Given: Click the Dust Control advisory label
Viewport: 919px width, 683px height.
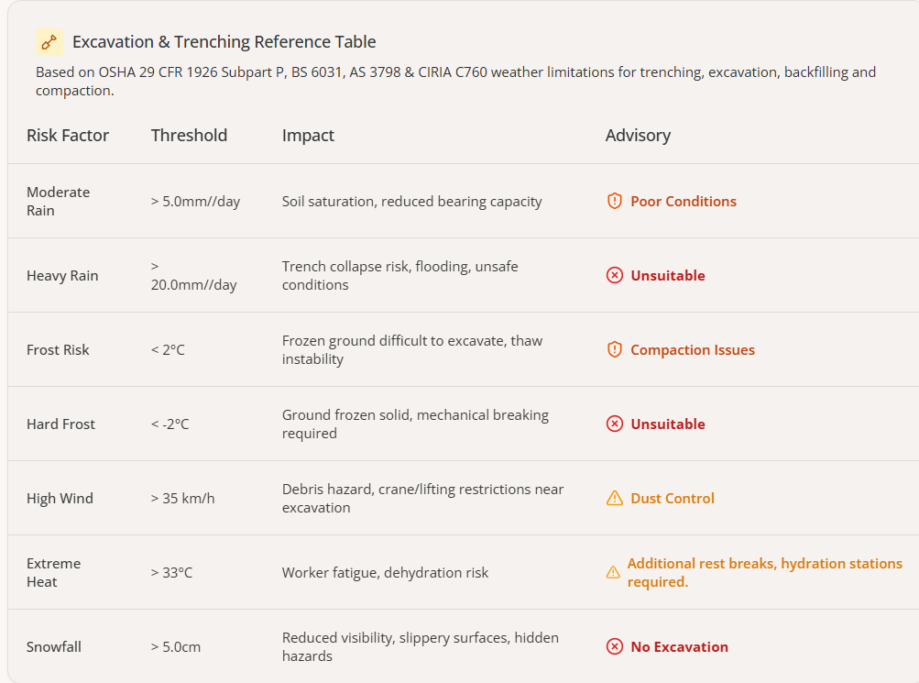Looking at the screenshot, I should pyautogui.click(x=673, y=499).
